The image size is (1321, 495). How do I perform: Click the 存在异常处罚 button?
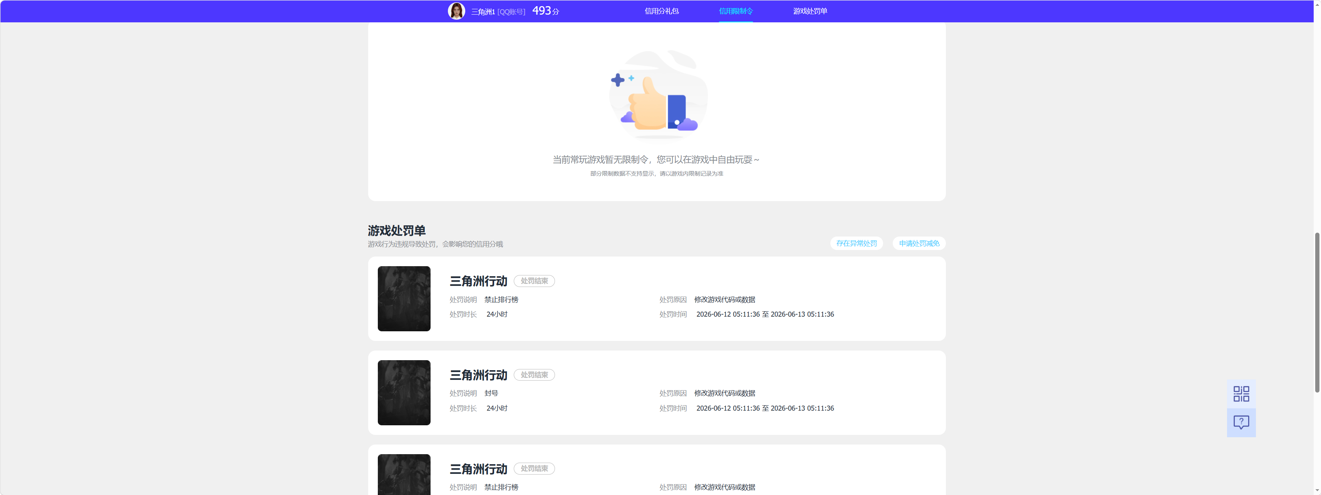tap(857, 243)
